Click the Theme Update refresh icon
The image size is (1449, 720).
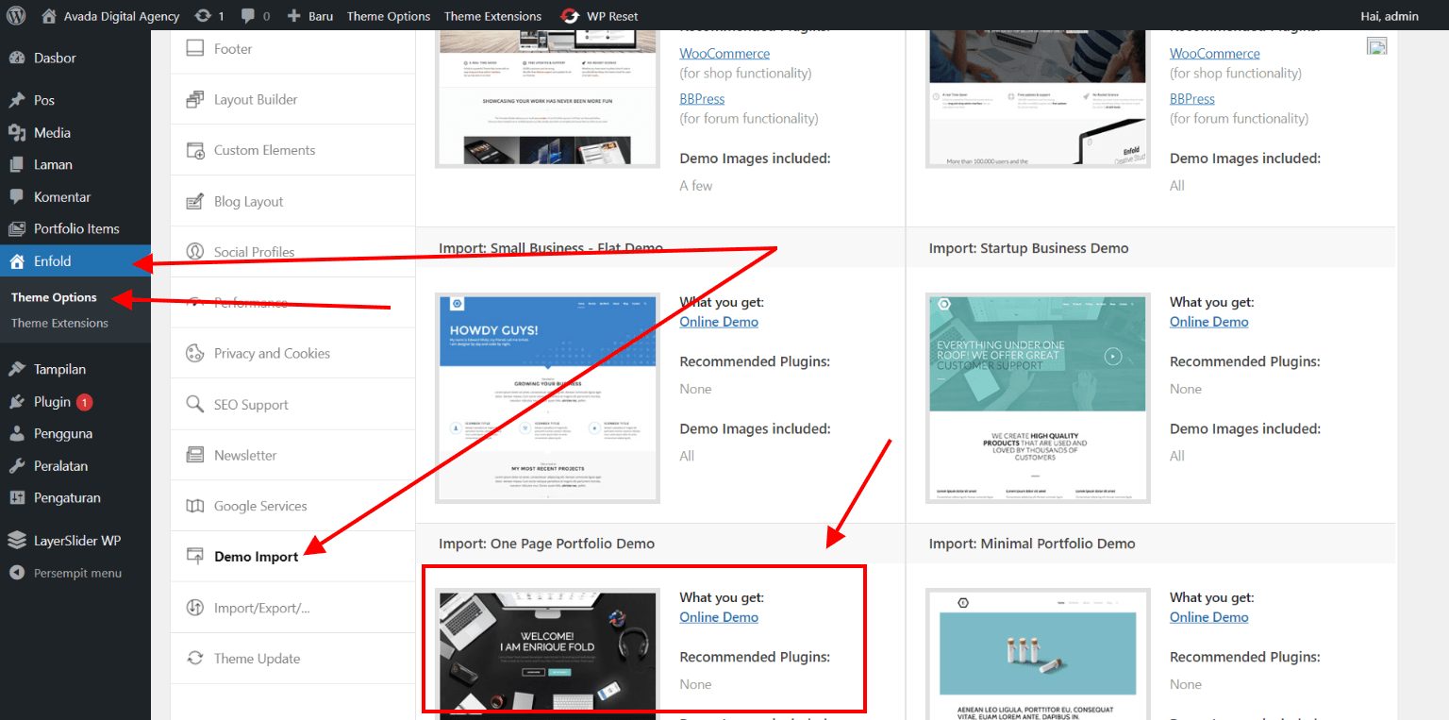195,659
